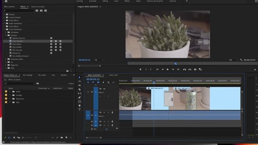Switch Project panel to Icon View
This screenshot has width=258, height=145.
[14, 137]
